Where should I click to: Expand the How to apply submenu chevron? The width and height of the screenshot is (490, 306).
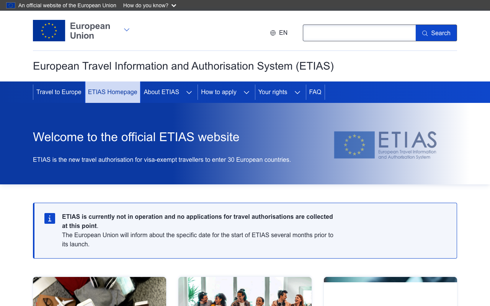coord(247,92)
